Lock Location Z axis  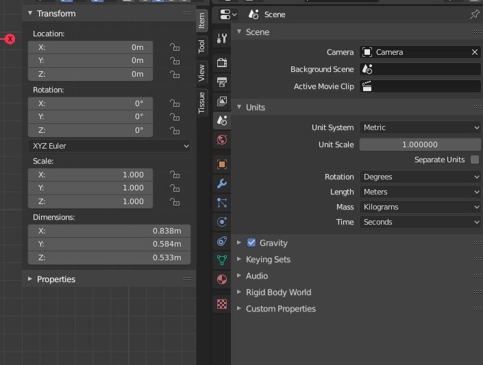point(175,74)
